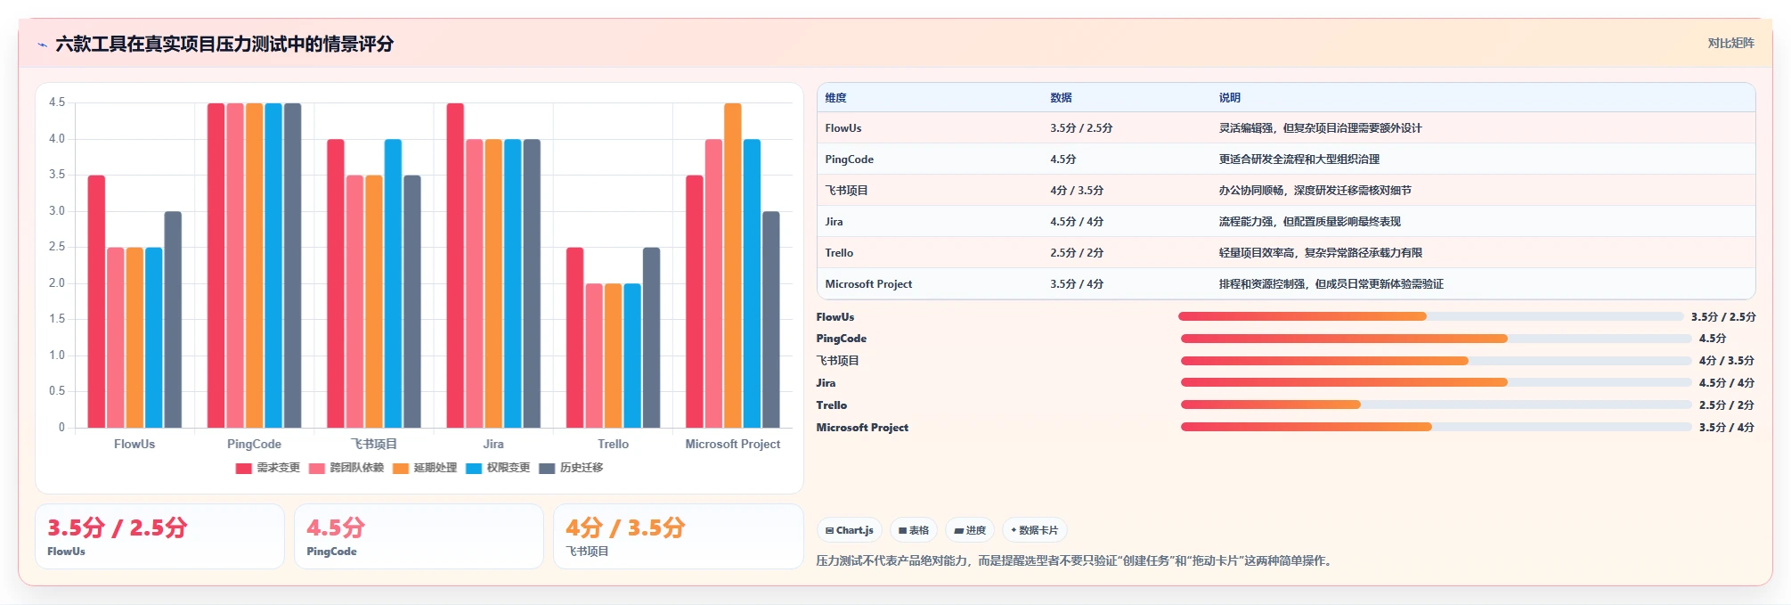Click the table description 灵活编辑强，但复杂项目治理需要额外设计
Image resolution: width=1791 pixels, height=605 pixels.
(x=1320, y=128)
